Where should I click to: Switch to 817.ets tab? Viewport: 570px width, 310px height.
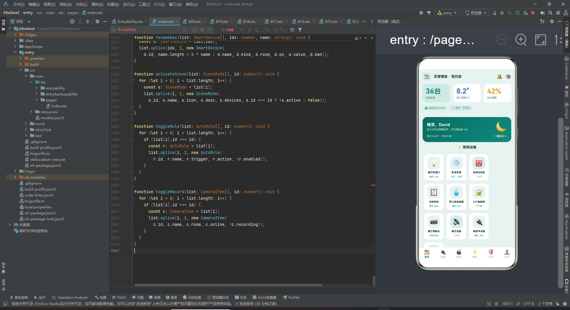(276, 21)
